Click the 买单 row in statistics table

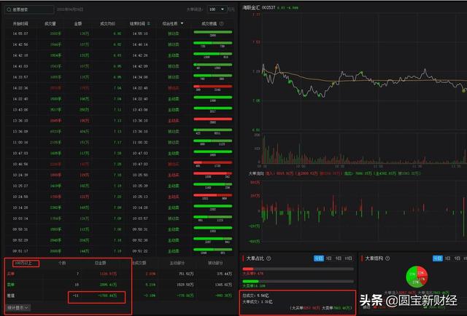[119, 274]
